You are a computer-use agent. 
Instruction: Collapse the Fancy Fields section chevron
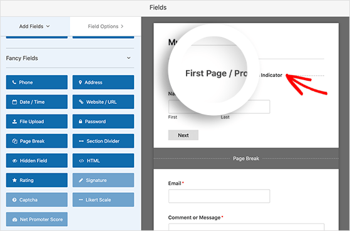tap(129, 58)
